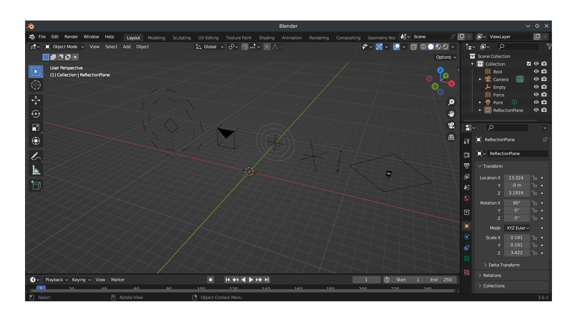This screenshot has width=577, height=331.
Task: Jump to the last frame in the timeline
Action: tap(267, 280)
